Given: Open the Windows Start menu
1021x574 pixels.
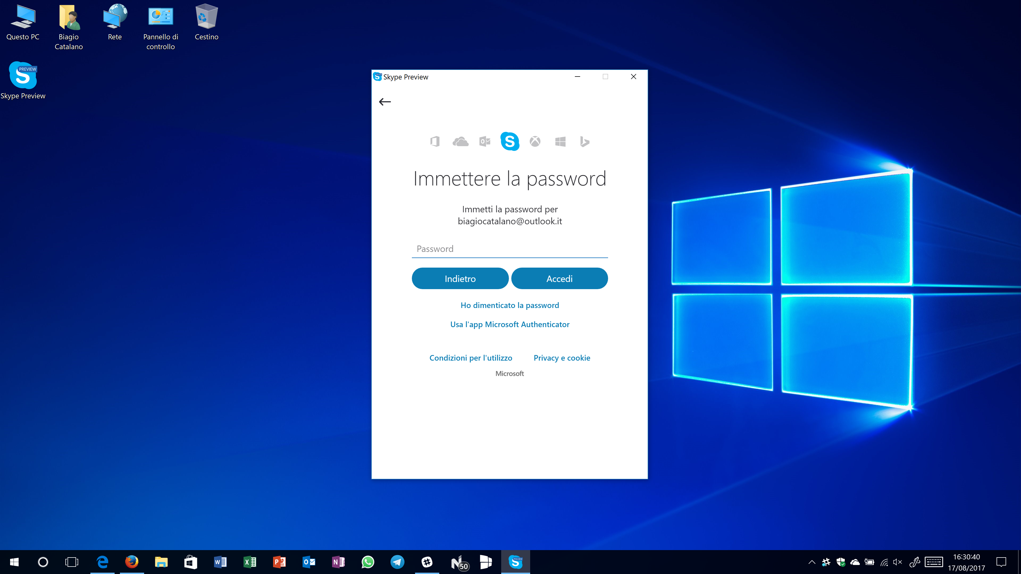Looking at the screenshot, I should [14, 562].
